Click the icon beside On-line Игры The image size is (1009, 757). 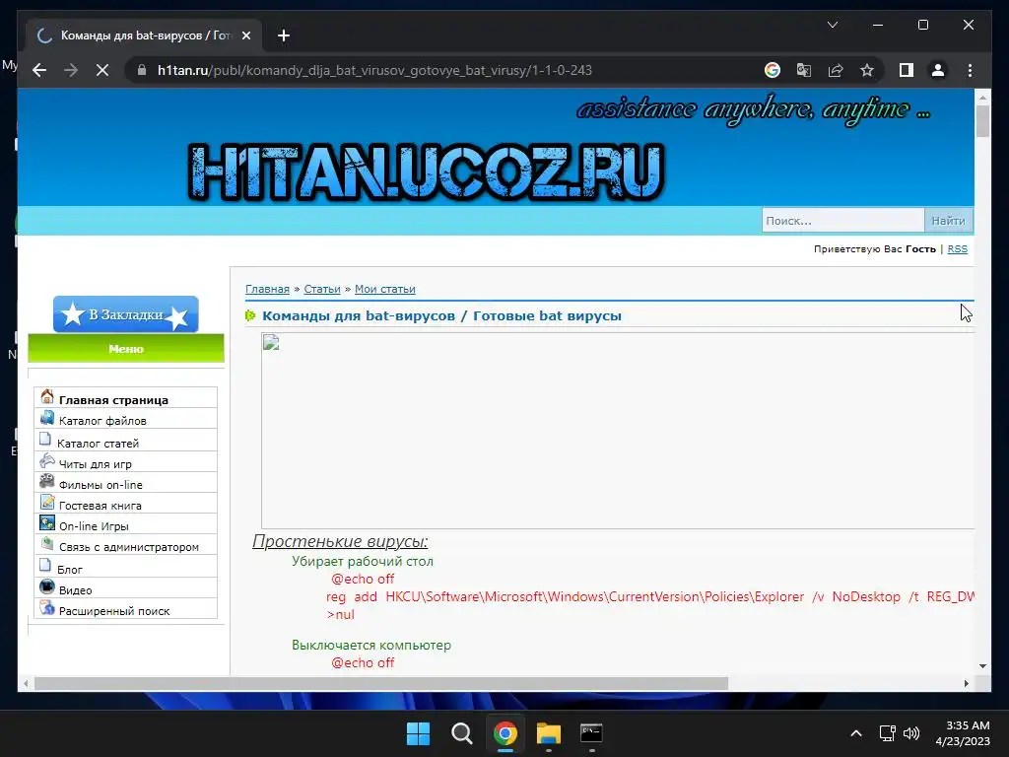coord(47,522)
